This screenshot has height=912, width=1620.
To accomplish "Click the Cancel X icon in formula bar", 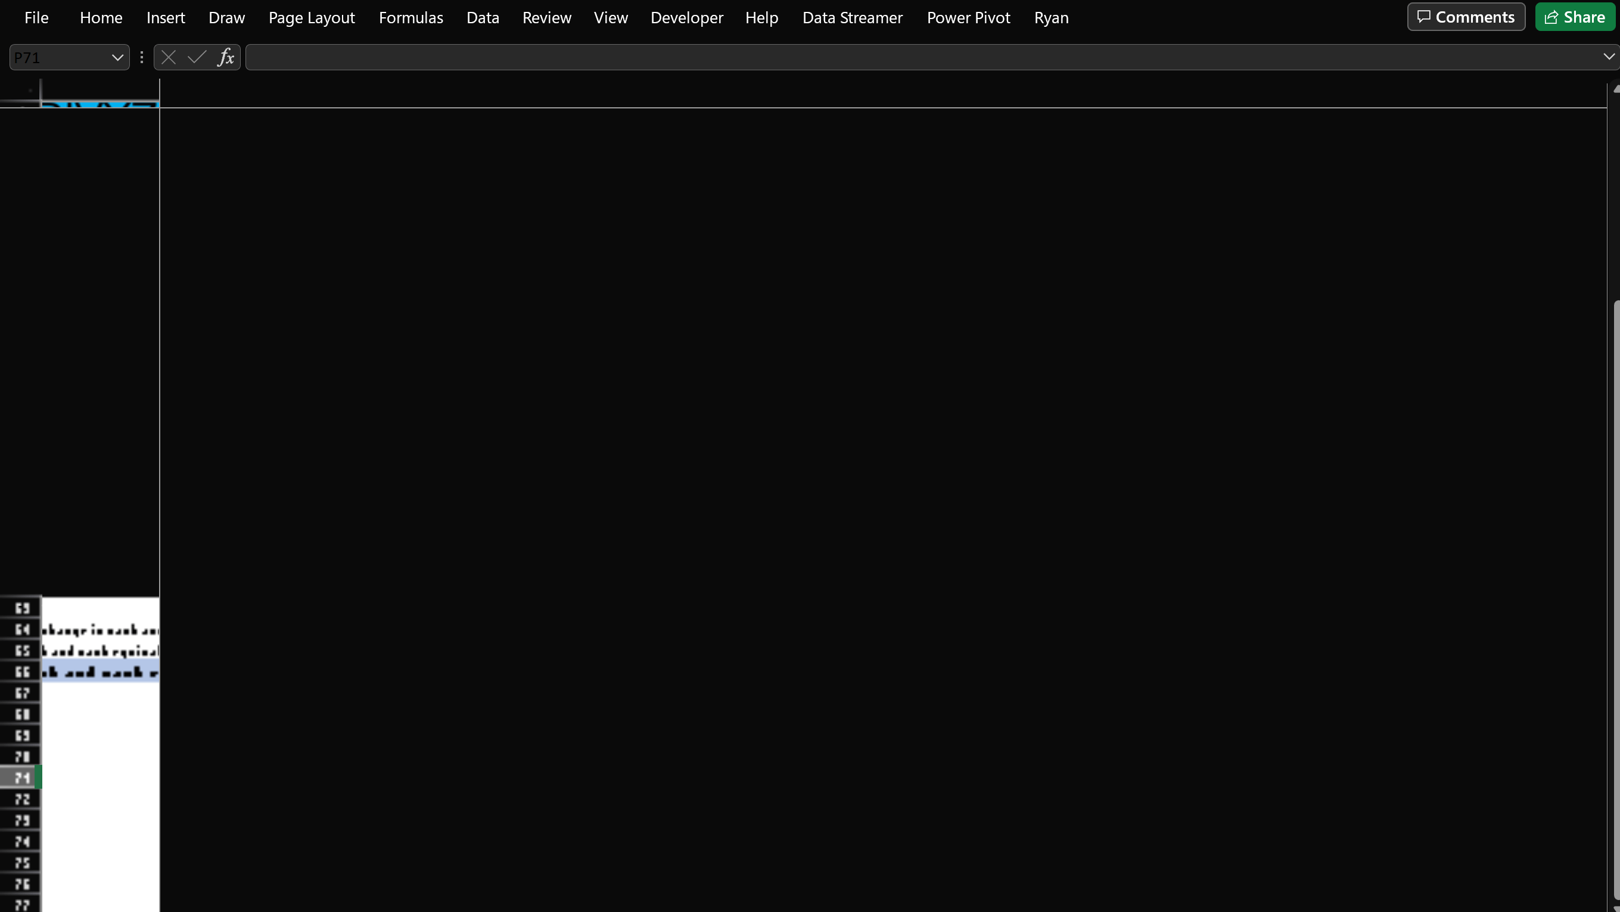I will [x=168, y=57].
